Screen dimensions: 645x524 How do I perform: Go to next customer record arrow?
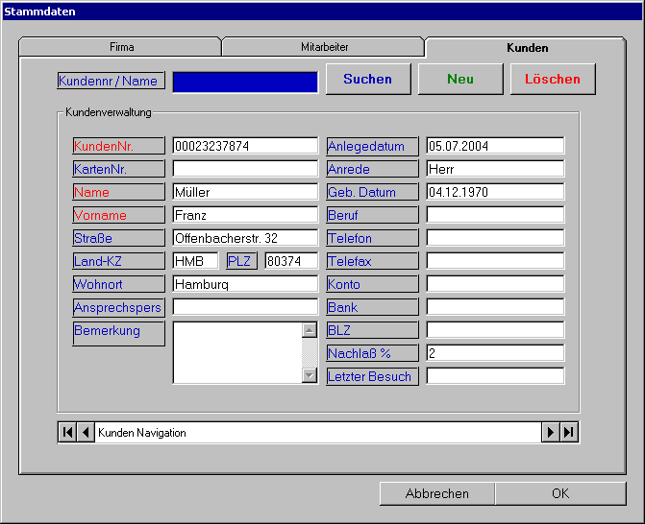551,433
